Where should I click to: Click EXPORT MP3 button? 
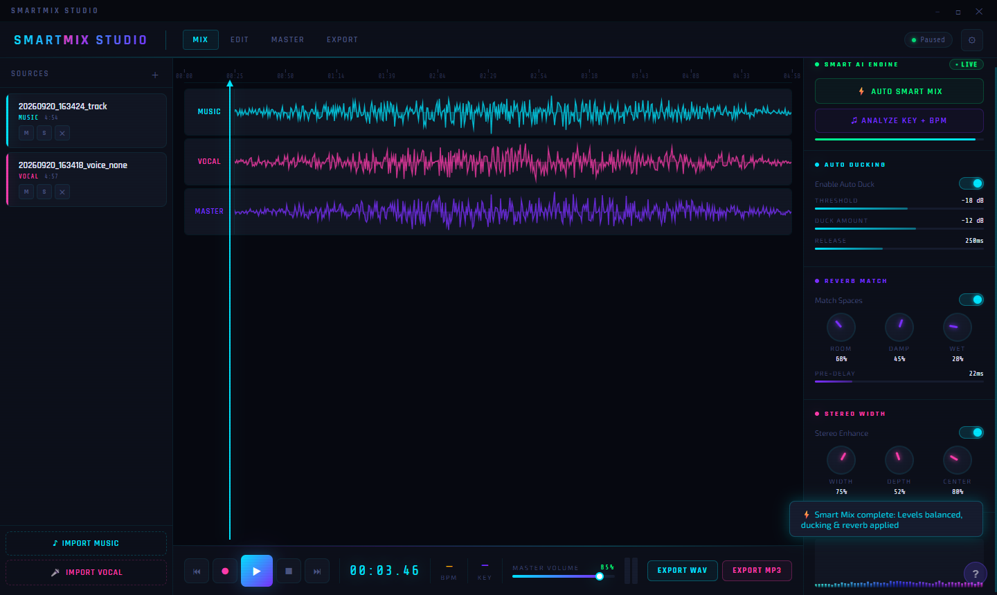coord(757,571)
